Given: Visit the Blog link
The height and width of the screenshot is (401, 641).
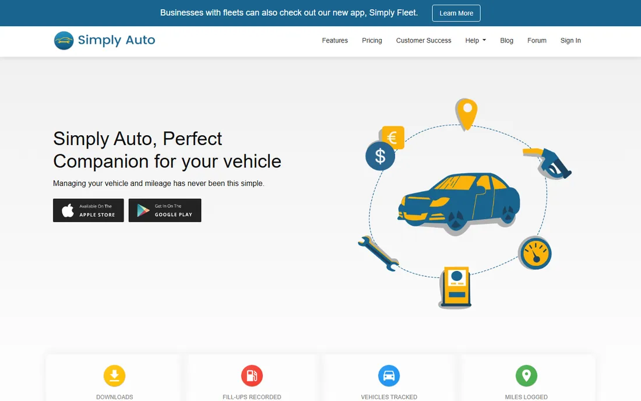Looking at the screenshot, I should coord(506,40).
